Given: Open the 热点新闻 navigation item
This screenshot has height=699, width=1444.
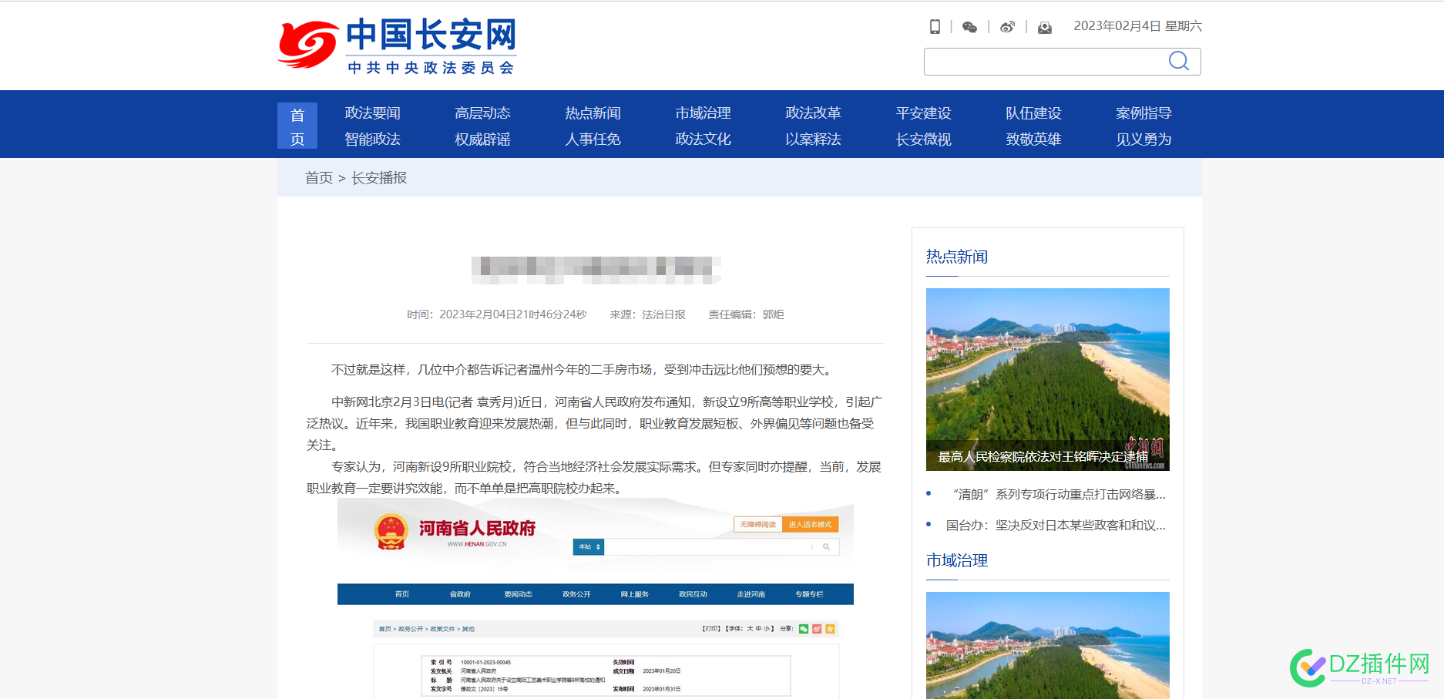Looking at the screenshot, I should click(x=593, y=113).
